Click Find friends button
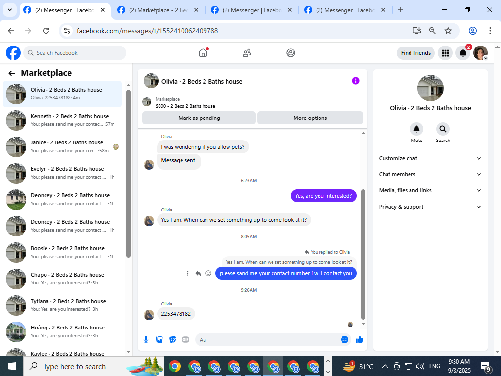 (x=416, y=53)
